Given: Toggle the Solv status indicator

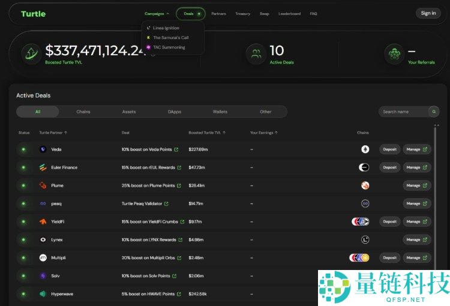Looking at the screenshot, I should 23,276.
